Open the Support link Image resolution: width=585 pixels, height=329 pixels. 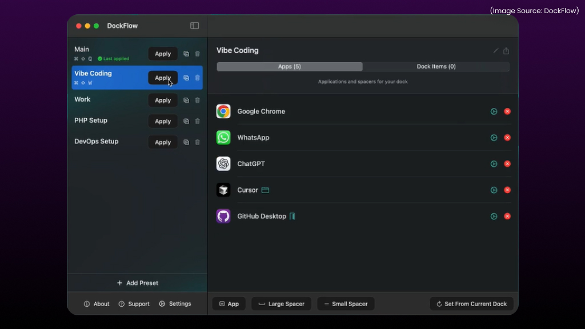134,304
